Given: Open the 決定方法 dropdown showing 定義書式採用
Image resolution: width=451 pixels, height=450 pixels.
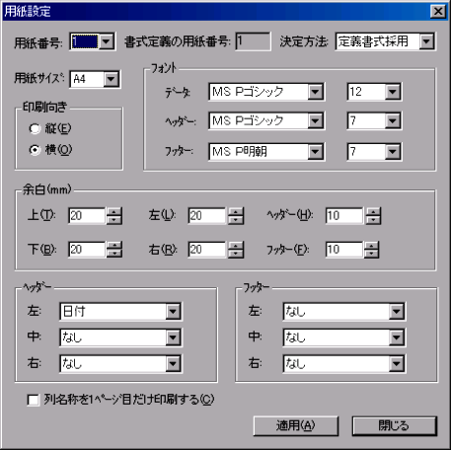Looking at the screenshot, I should [426, 41].
